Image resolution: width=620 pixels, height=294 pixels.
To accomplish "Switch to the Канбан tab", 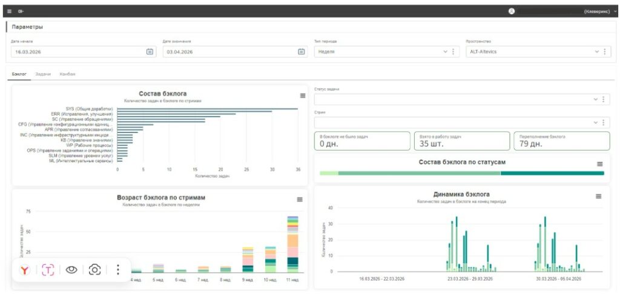I will [68, 74].
